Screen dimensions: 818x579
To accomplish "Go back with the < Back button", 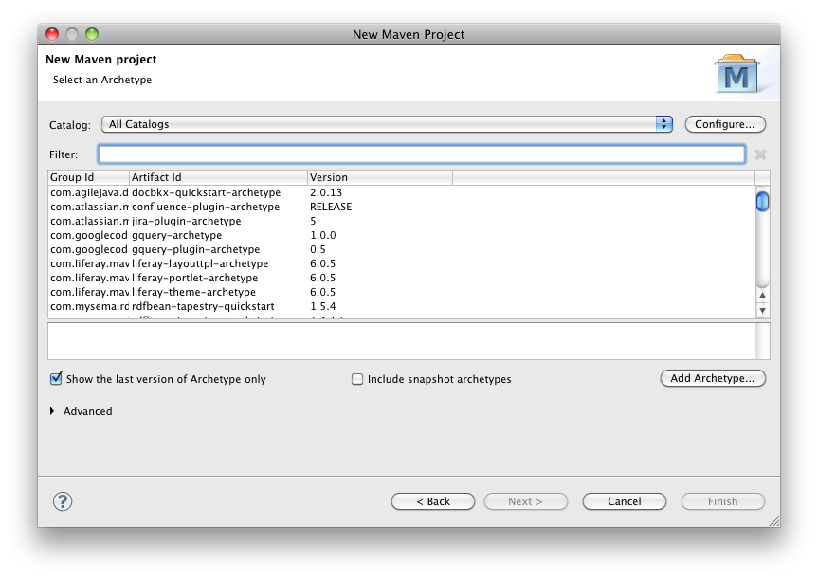I will point(432,501).
